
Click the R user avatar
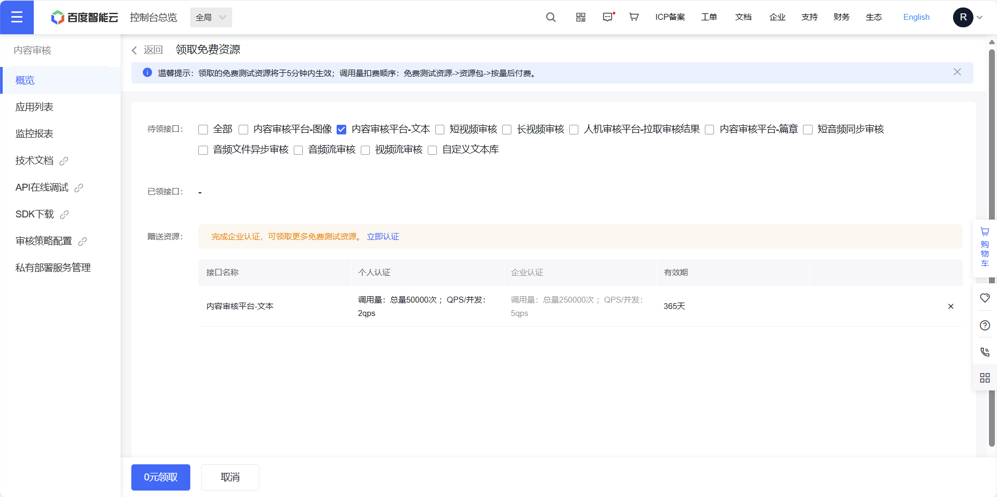click(963, 17)
